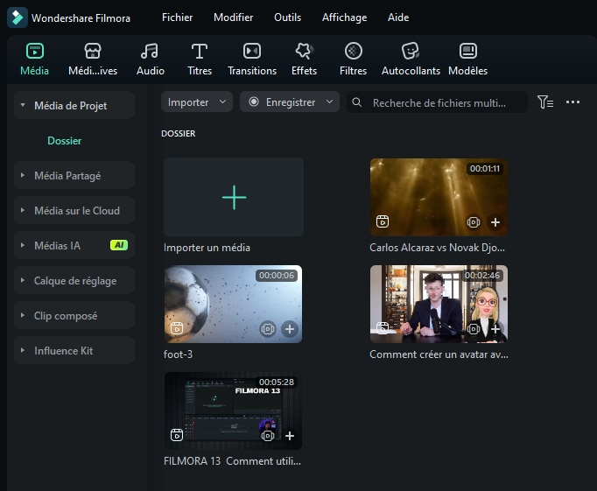Click scene detection icon on foot-3 clip
Image resolution: width=597 pixels, height=491 pixels.
click(268, 329)
